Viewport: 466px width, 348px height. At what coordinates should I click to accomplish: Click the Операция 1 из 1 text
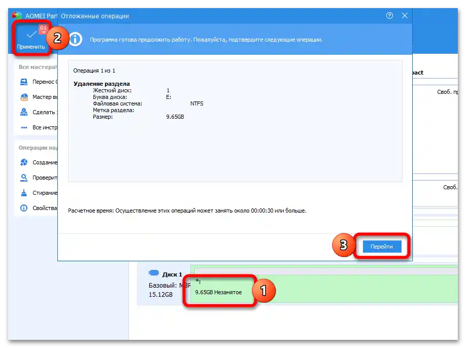[x=94, y=71]
